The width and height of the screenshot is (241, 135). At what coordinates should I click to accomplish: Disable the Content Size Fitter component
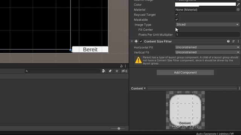click(141, 41)
